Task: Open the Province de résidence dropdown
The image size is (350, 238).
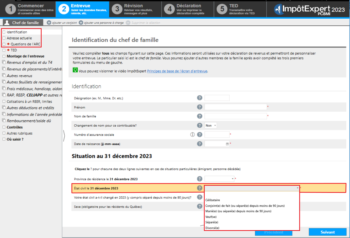Action: coord(219,179)
